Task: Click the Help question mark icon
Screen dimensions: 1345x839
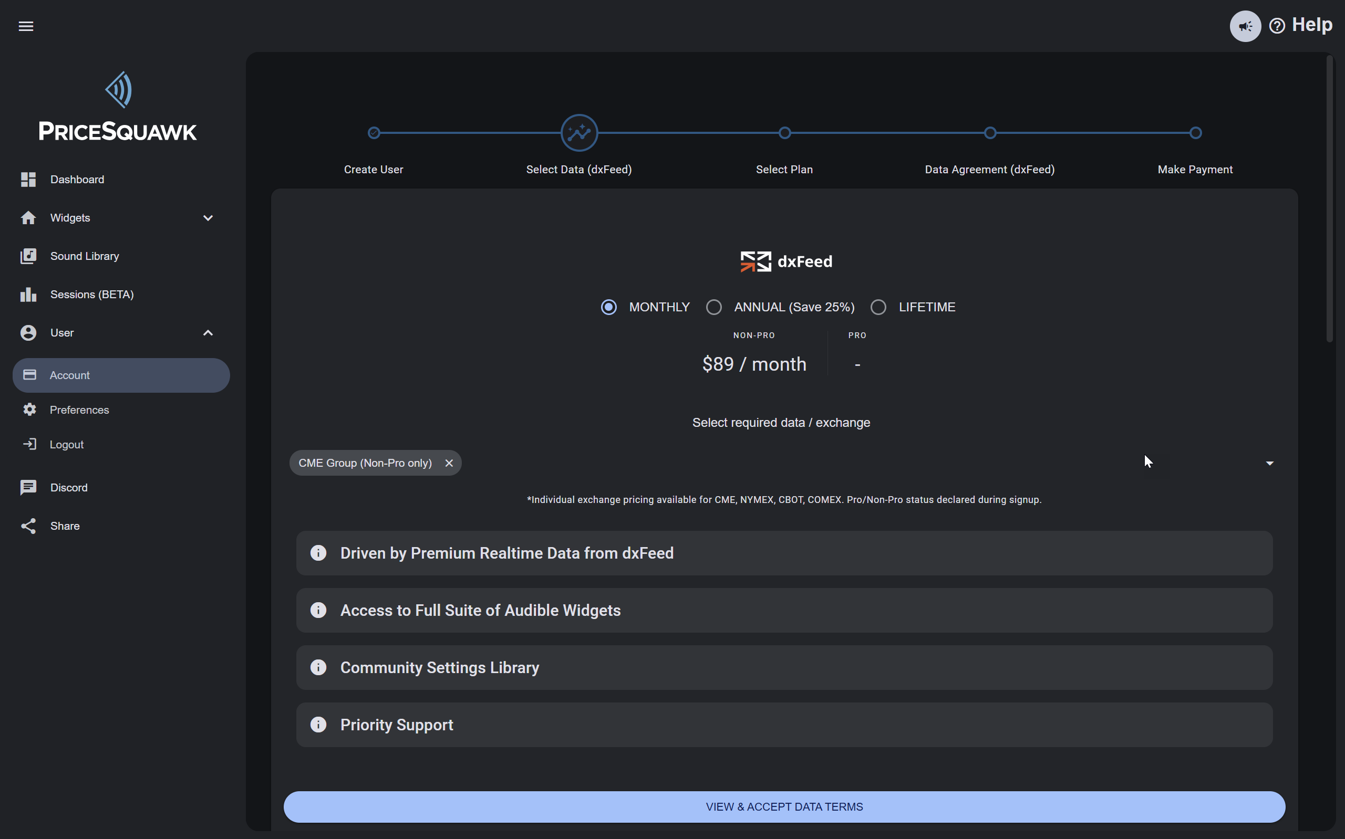Action: coord(1277,26)
